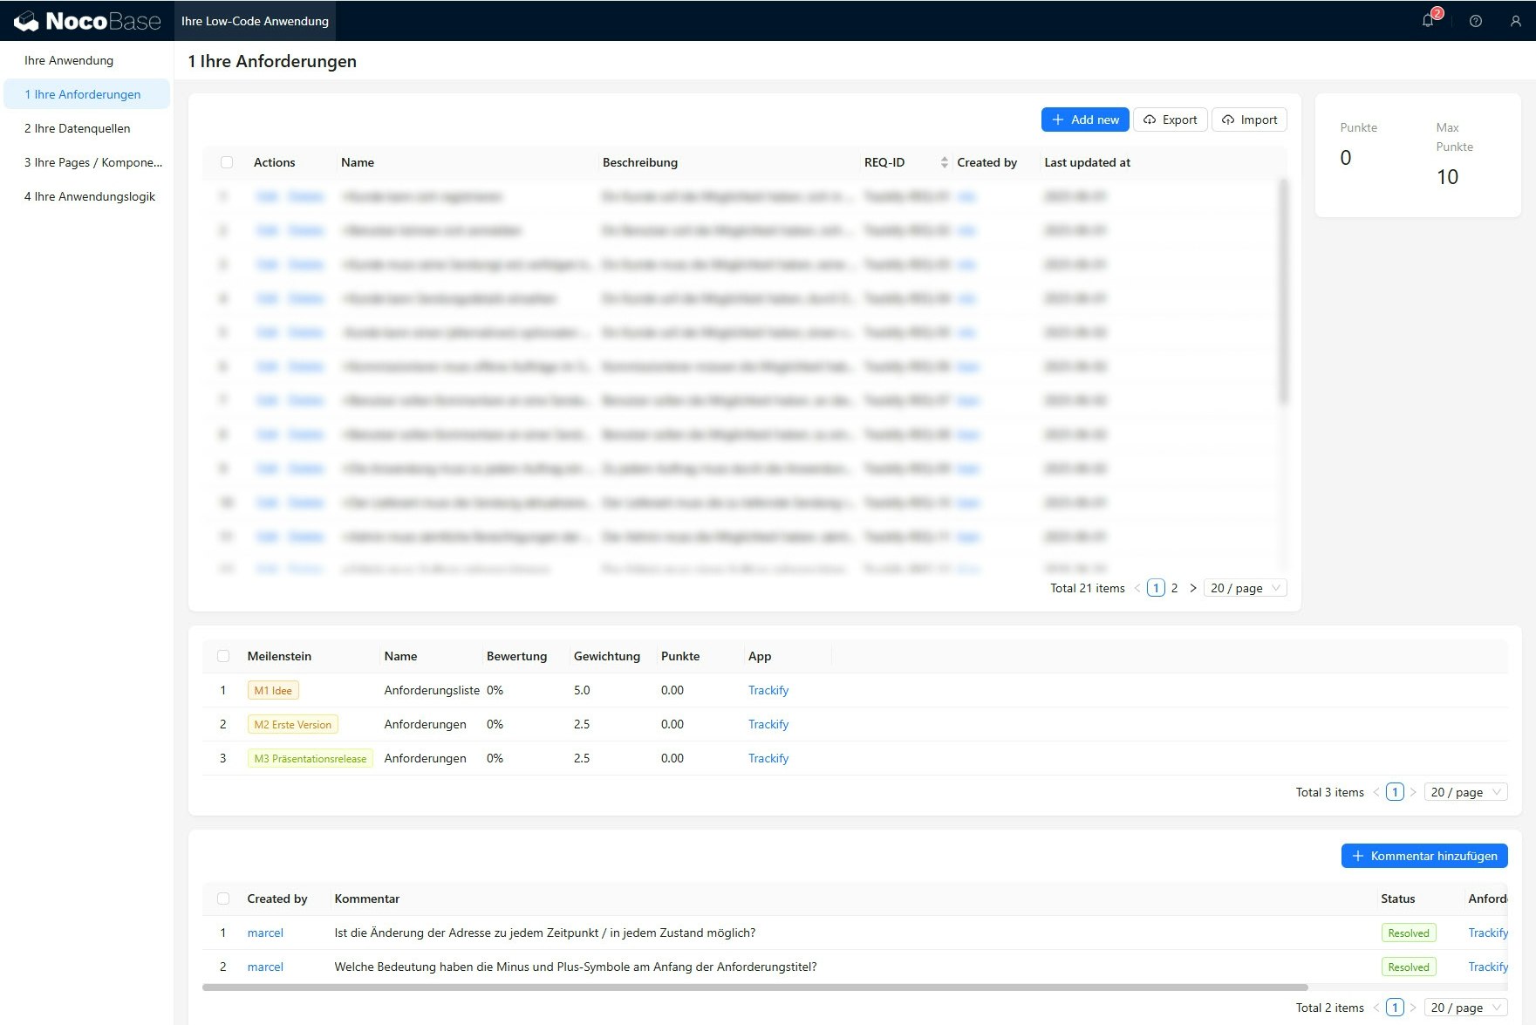1536x1025 pixels.
Task: Open the 20 / page dropdown below the comments table
Action: coord(1465,1008)
